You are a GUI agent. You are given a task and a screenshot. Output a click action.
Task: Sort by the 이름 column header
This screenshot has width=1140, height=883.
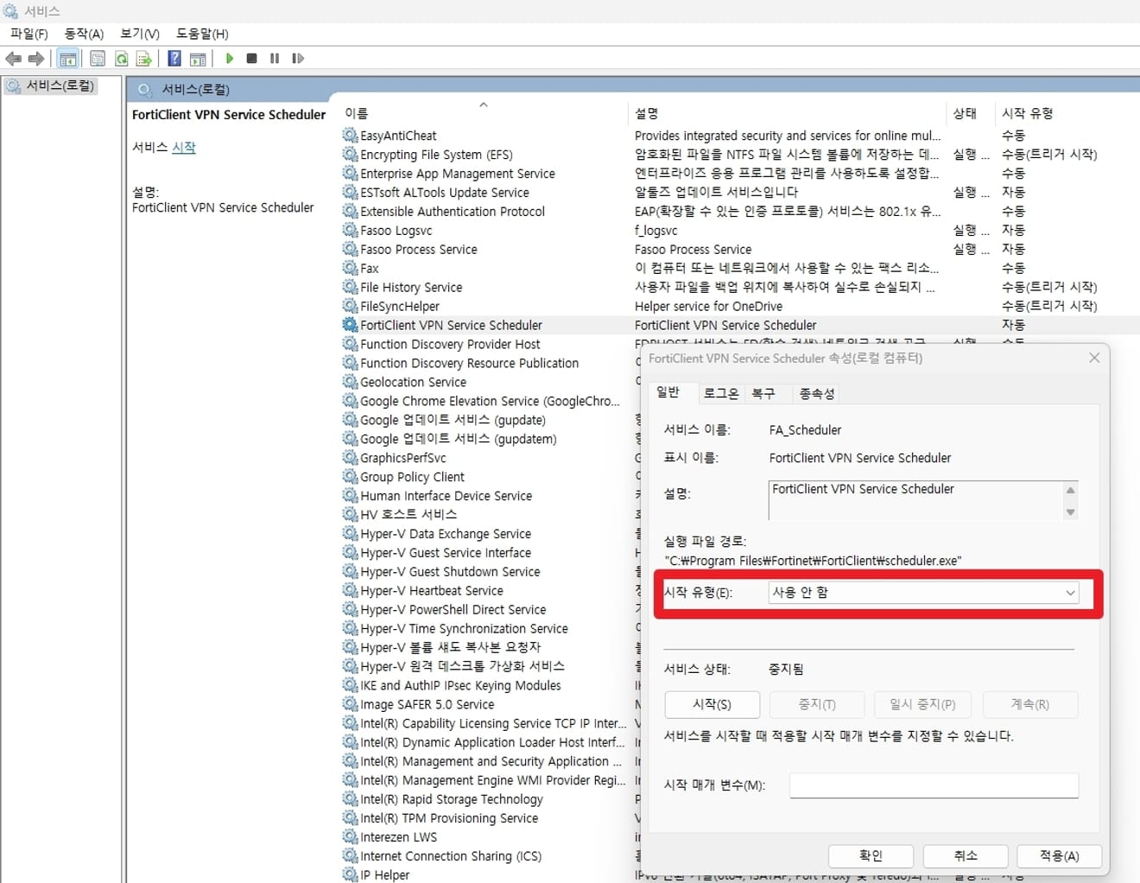tap(484, 113)
